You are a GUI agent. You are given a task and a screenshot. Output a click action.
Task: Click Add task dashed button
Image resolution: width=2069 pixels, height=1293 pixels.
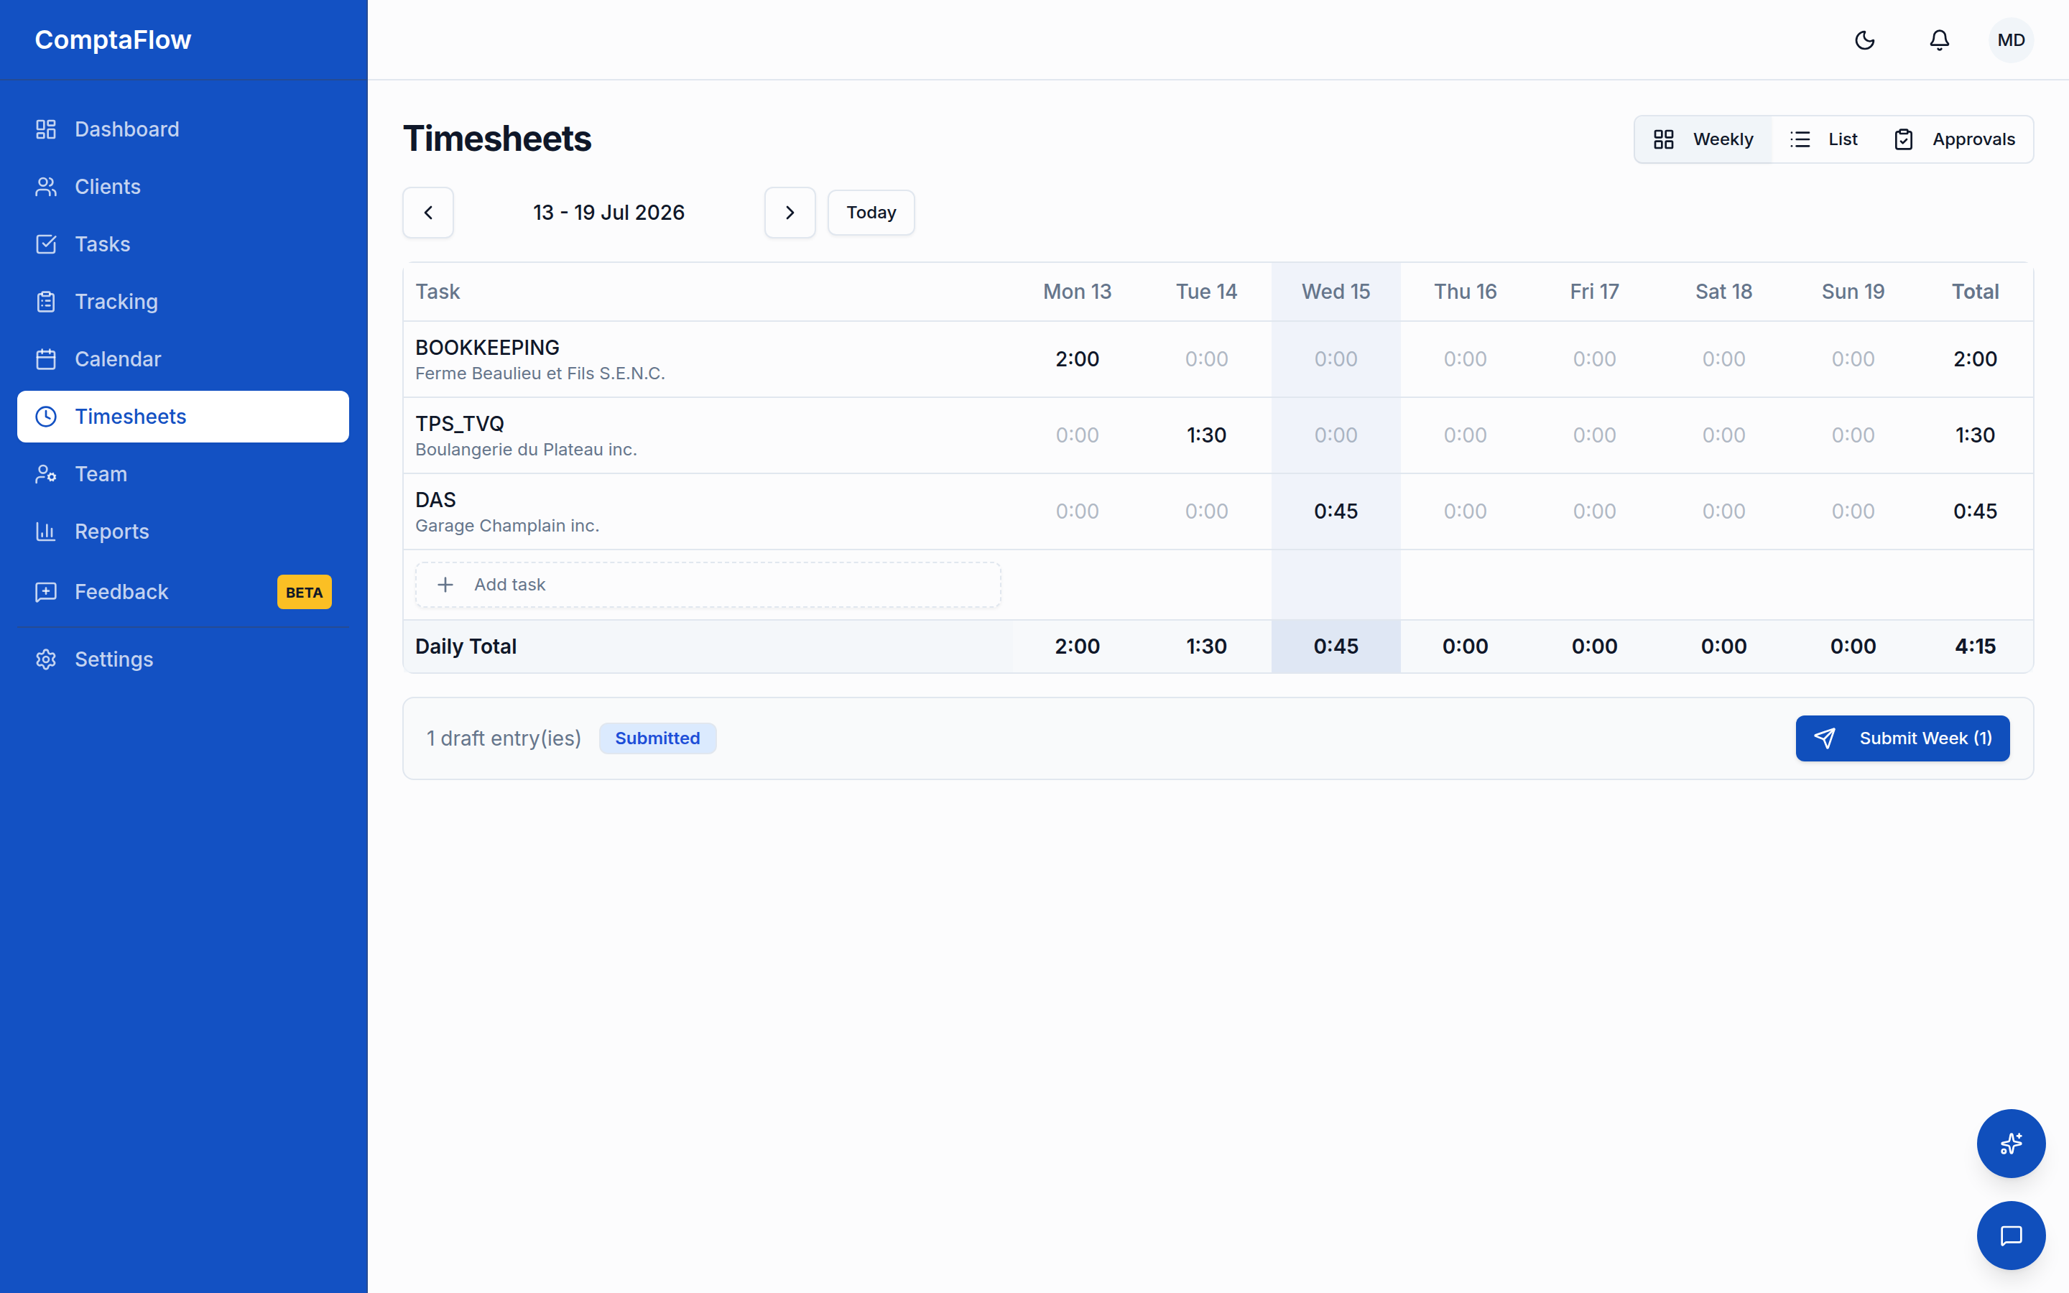[x=708, y=585]
